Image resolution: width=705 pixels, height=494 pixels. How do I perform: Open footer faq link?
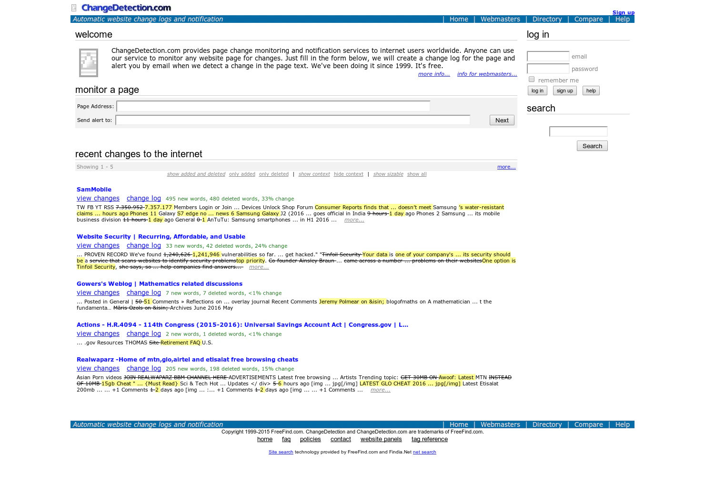pos(286,439)
